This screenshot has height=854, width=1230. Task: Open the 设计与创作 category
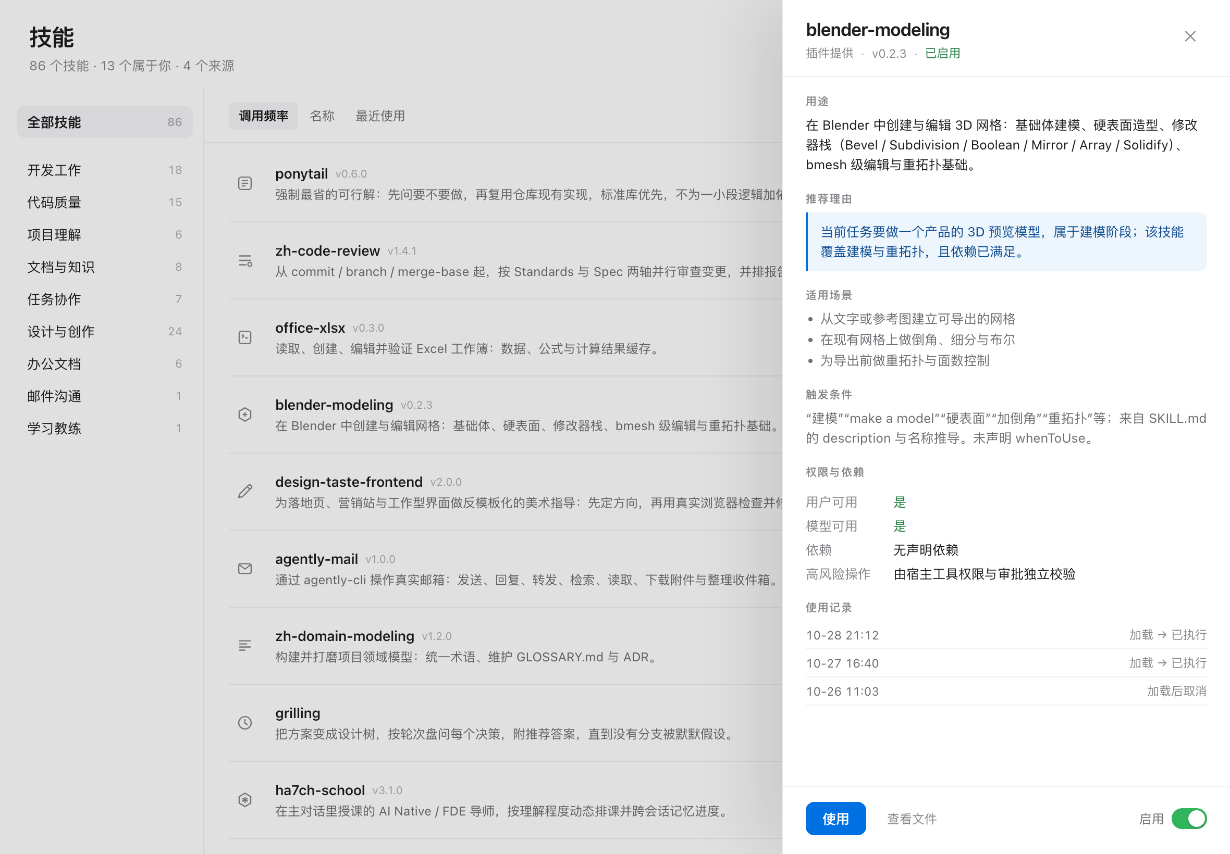(104, 331)
